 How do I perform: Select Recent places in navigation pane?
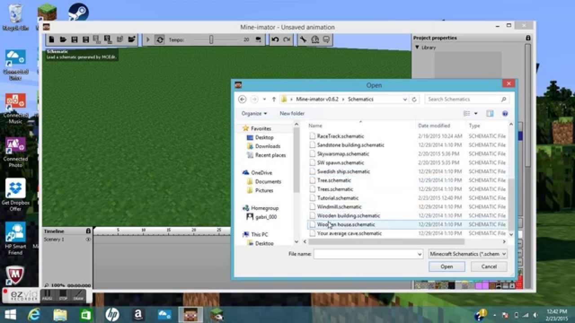click(x=270, y=155)
